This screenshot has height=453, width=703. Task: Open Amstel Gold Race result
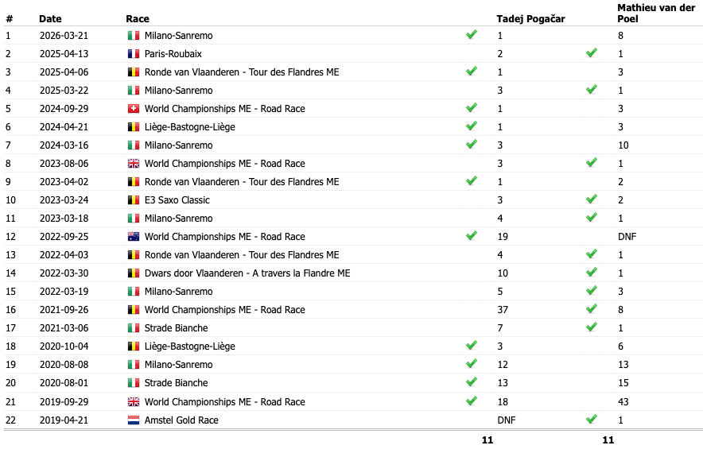tap(181, 420)
